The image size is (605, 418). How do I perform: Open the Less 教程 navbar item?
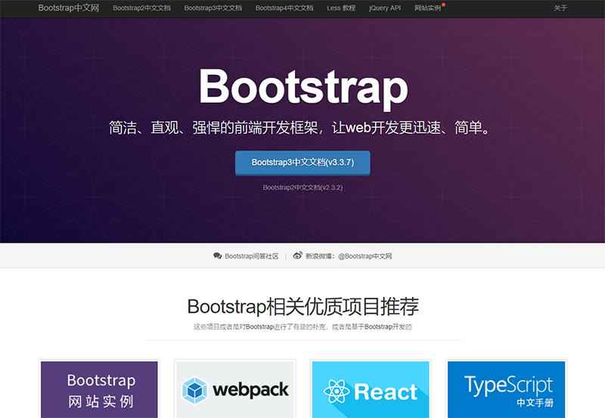pos(341,8)
